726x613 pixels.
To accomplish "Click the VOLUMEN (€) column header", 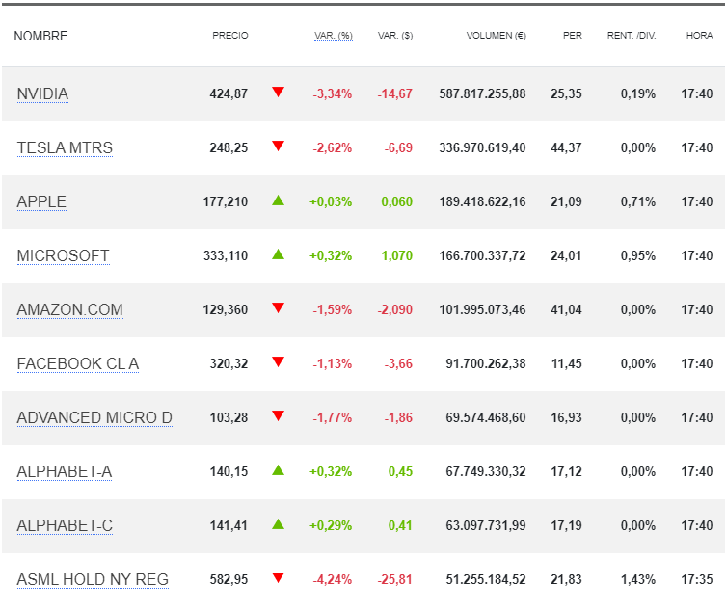I will click(x=496, y=36).
